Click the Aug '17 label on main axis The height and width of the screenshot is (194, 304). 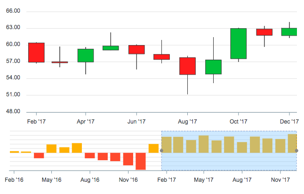[x=187, y=121]
